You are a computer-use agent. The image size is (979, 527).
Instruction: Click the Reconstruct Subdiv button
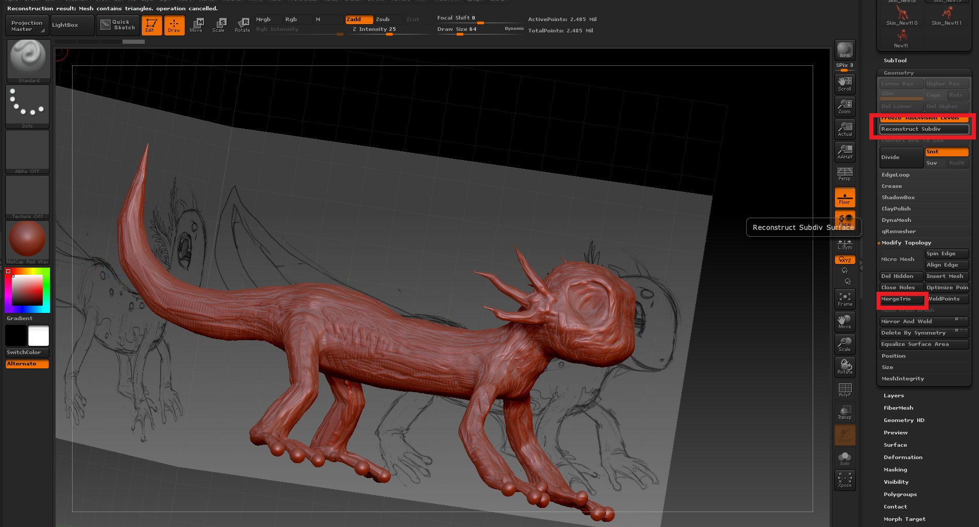[924, 129]
